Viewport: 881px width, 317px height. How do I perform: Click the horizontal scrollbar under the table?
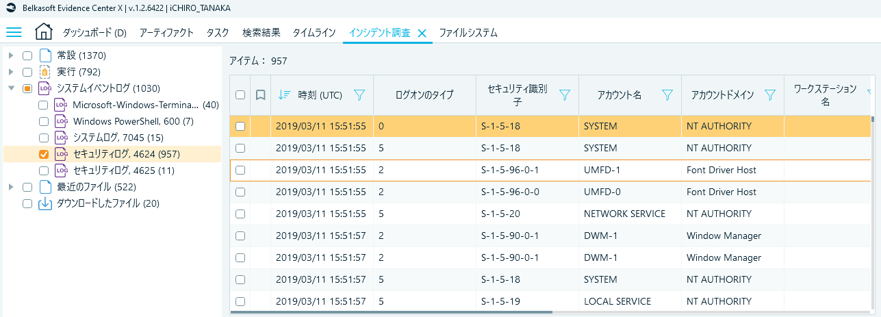391,312
